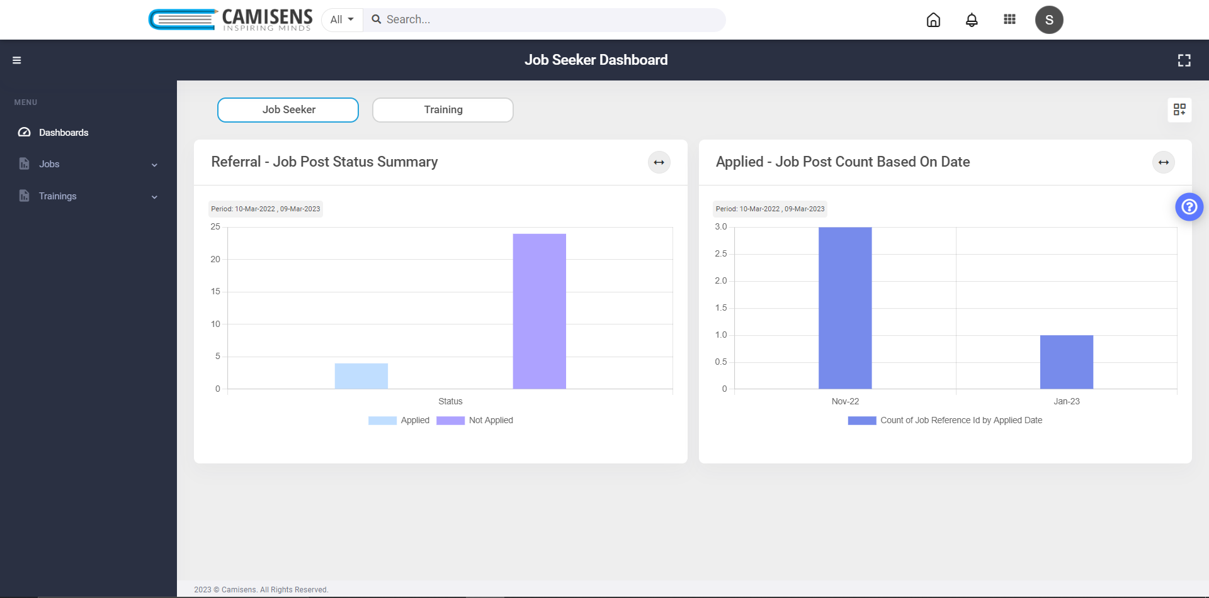
Task: Open the All search filter dropdown
Action: [342, 19]
